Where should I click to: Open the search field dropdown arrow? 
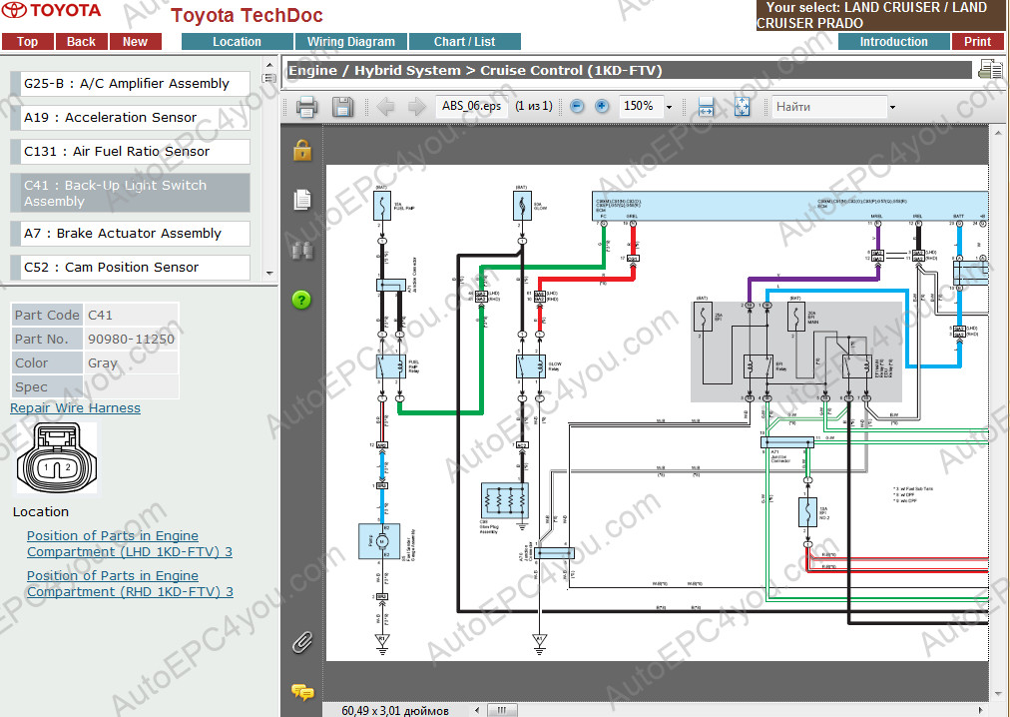[891, 107]
